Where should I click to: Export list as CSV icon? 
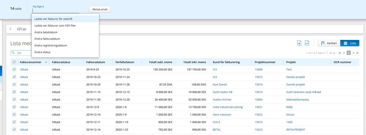(x=307, y=43)
